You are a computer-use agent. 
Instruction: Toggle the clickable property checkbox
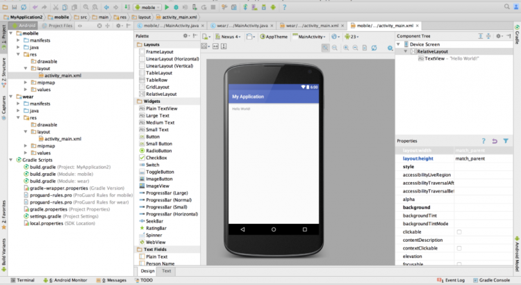point(459,231)
